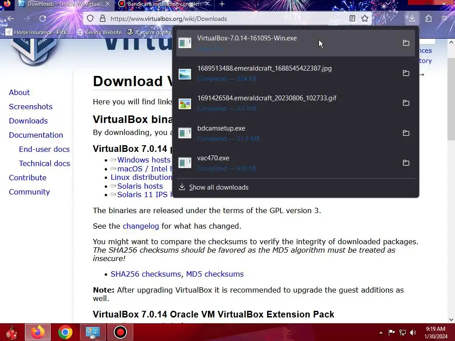Open the Extensions puzzle icon
455x341 pixels.
point(428,19)
